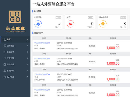Open first order link VTAH0011703002344

point(42,43)
